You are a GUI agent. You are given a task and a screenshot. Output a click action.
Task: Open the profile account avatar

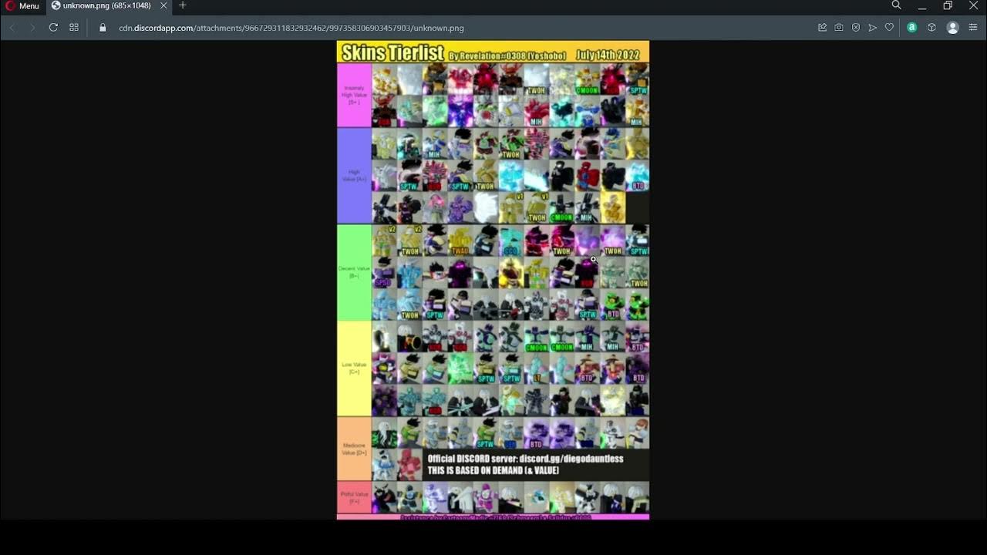[952, 28]
